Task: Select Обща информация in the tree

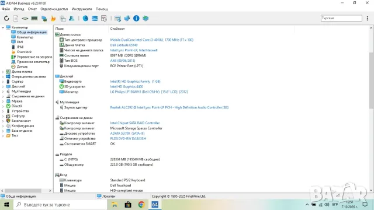Action: click(32, 32)
